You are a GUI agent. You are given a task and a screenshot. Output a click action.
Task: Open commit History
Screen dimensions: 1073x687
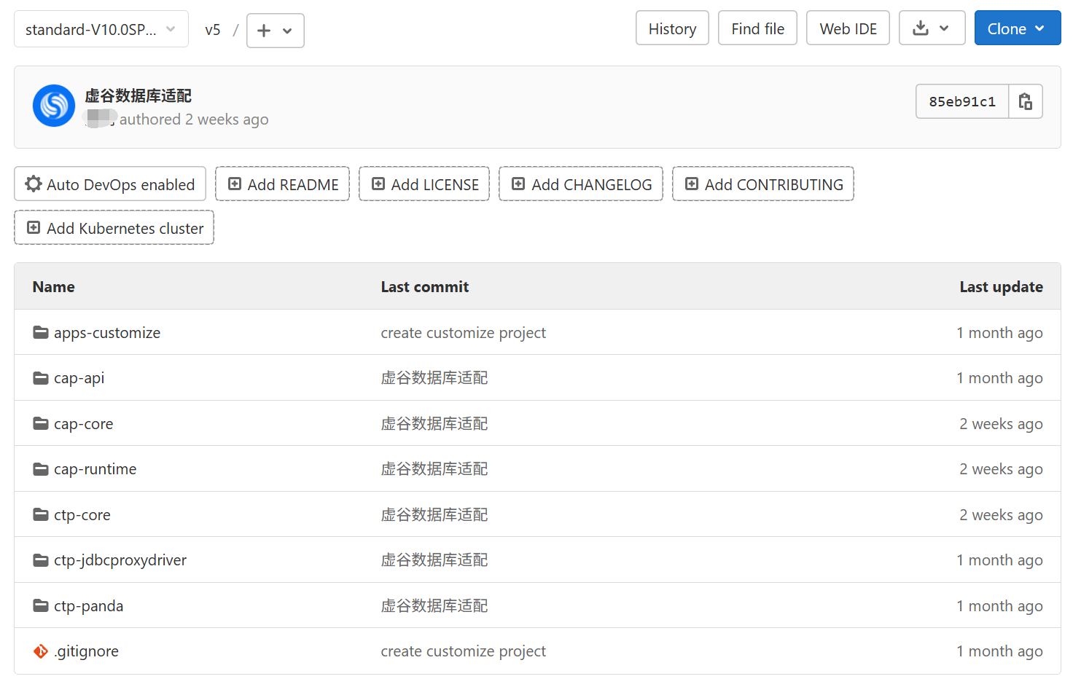coord(672,28)
